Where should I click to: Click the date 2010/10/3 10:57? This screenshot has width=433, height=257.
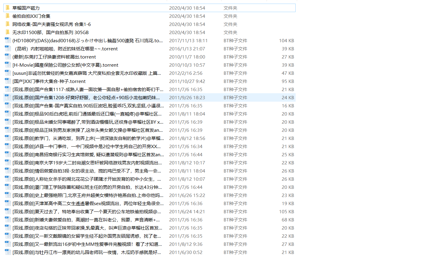(x=187, y=65)
